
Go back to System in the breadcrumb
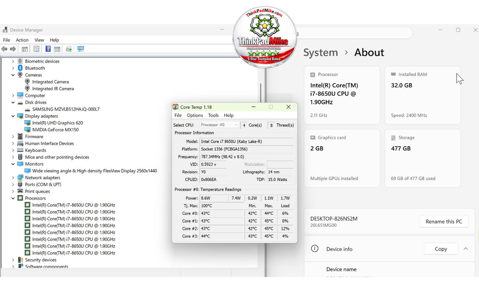click(321, 52)
